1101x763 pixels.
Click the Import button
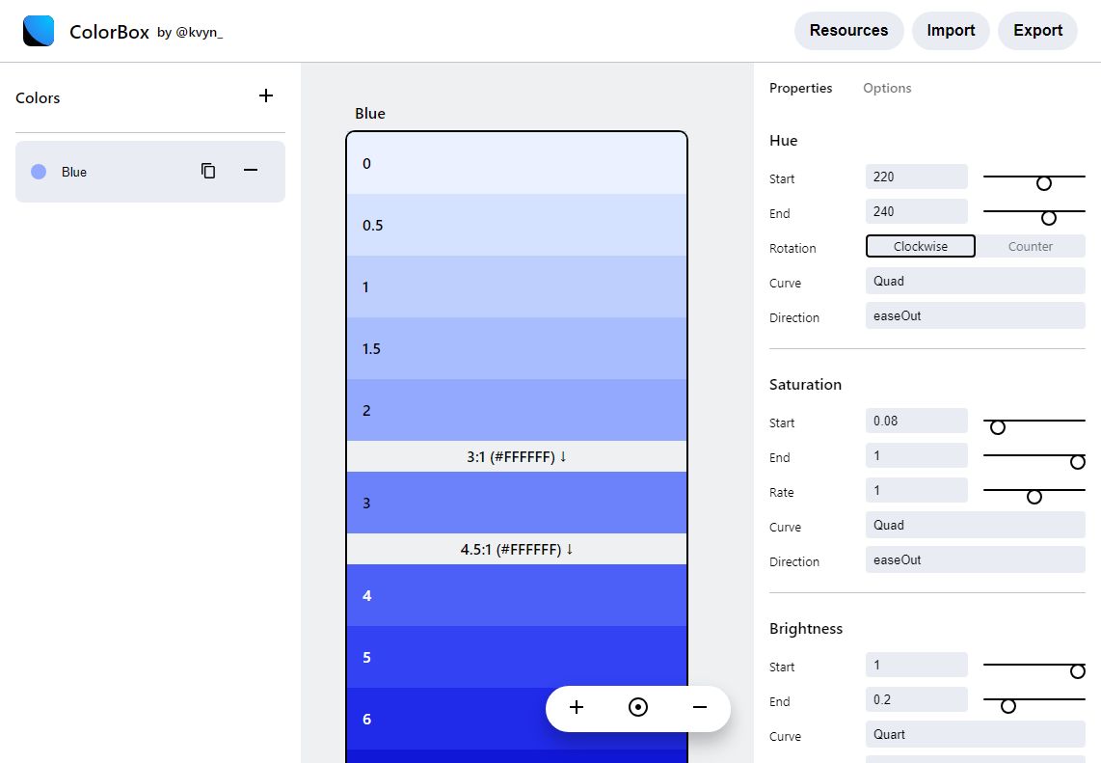point(951,30)
